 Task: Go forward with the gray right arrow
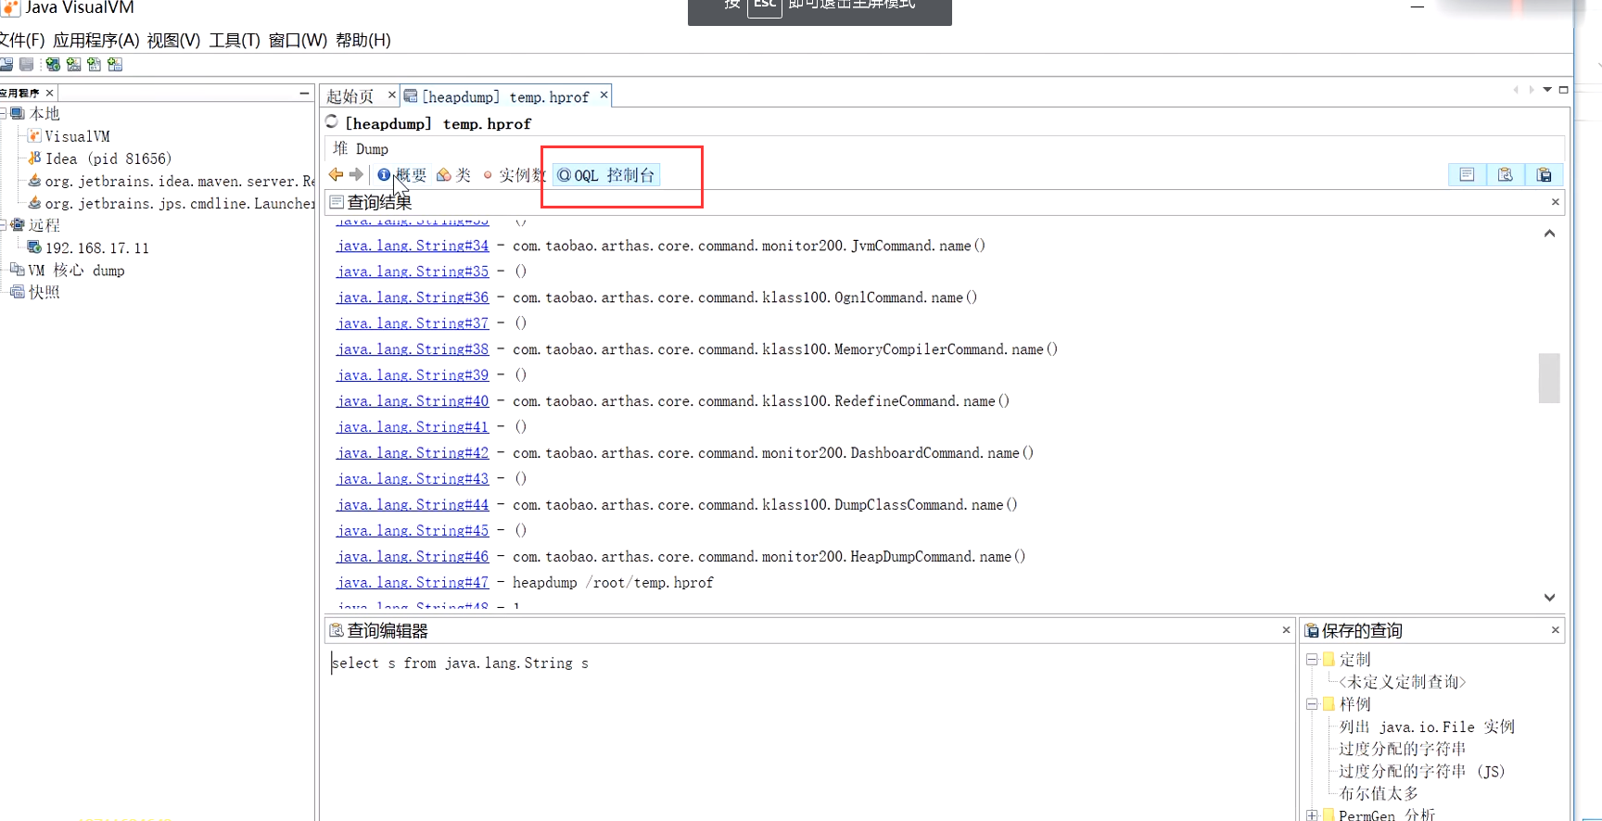pos(356,174)
